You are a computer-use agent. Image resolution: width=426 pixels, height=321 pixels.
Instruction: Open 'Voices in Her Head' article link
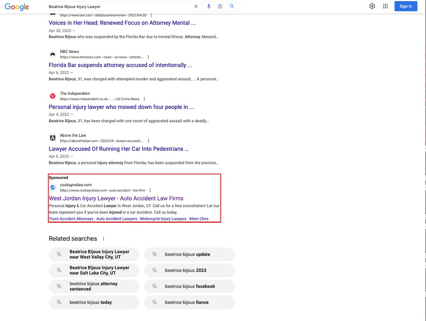122,23
